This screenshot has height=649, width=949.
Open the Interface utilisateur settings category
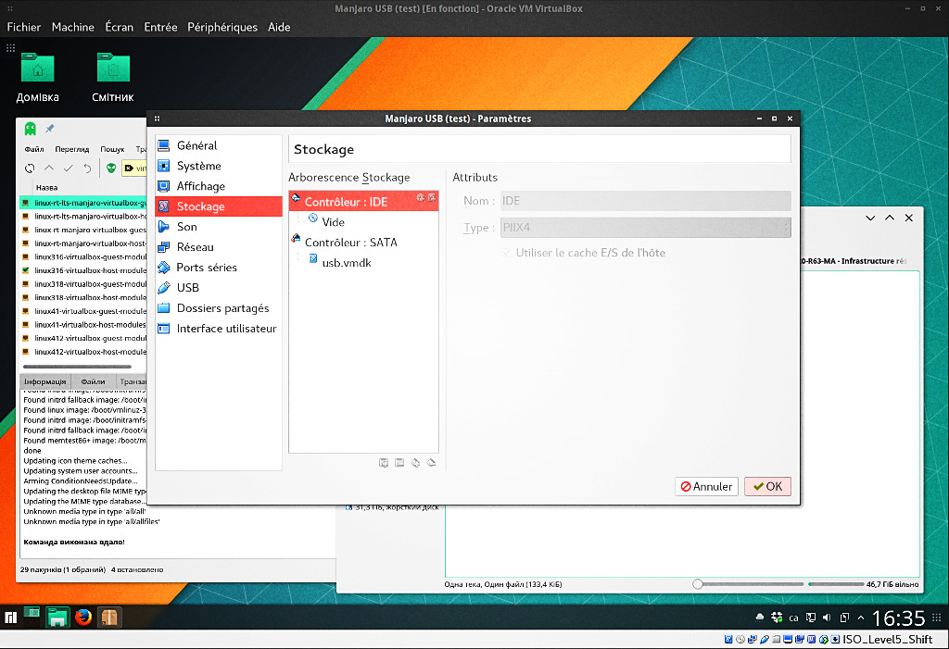218,329
